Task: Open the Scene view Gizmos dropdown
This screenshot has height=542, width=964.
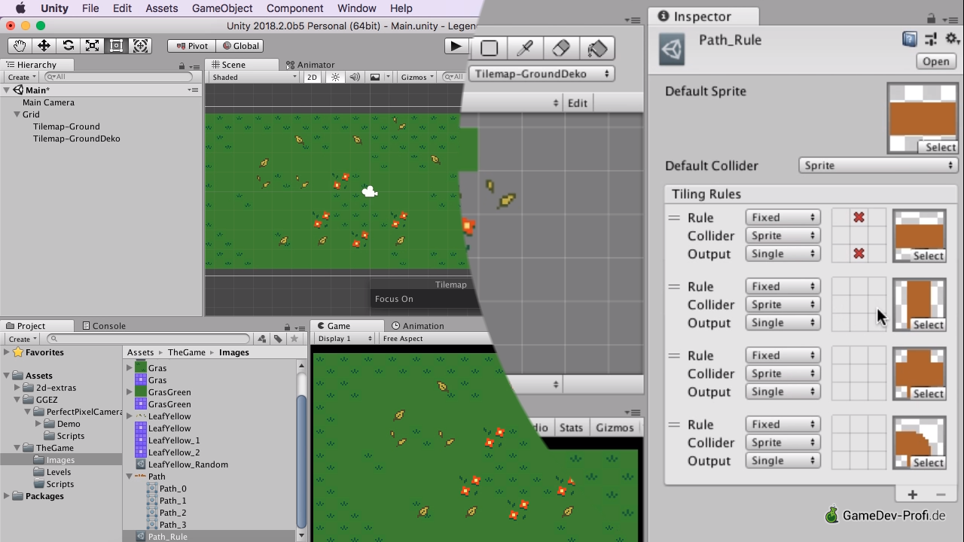Action: pyautogui.click(x=418, y=77)
